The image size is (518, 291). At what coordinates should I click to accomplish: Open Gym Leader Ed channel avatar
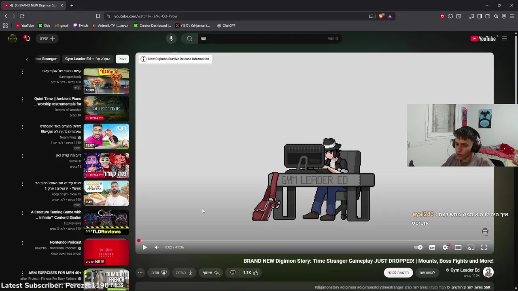tap(488, 272)
